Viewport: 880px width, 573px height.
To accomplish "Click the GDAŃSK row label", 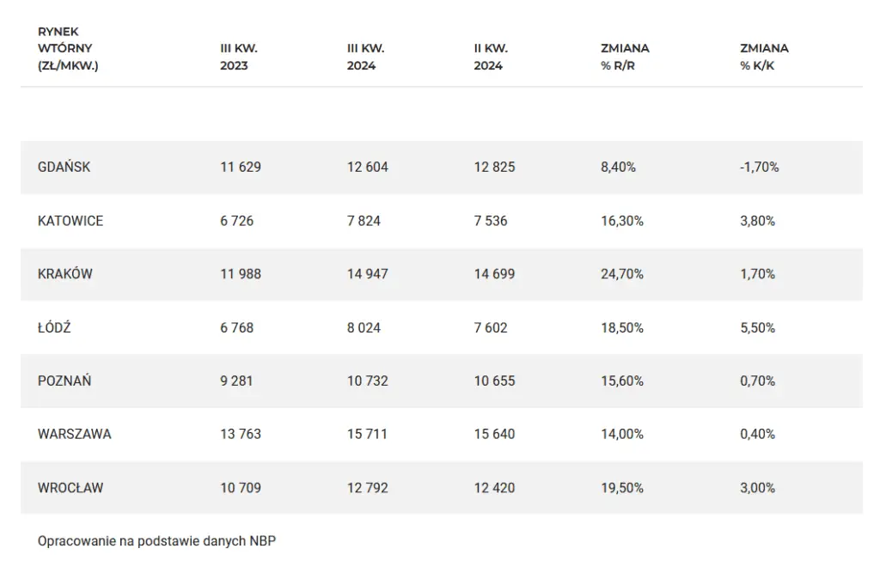I will pos(64,168).
